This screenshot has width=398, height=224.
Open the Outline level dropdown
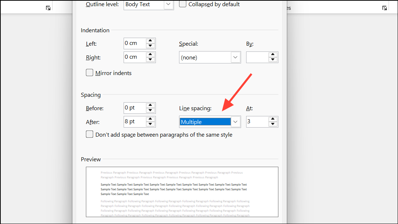(168, 5)
